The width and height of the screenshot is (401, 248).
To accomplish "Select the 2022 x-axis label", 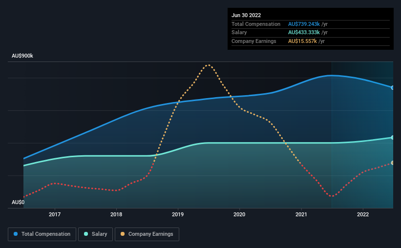I will (x=363, y=214).
